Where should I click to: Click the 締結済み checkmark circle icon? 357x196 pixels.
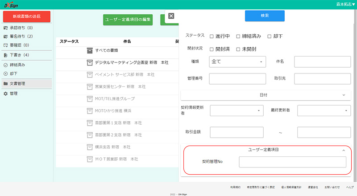6,65
